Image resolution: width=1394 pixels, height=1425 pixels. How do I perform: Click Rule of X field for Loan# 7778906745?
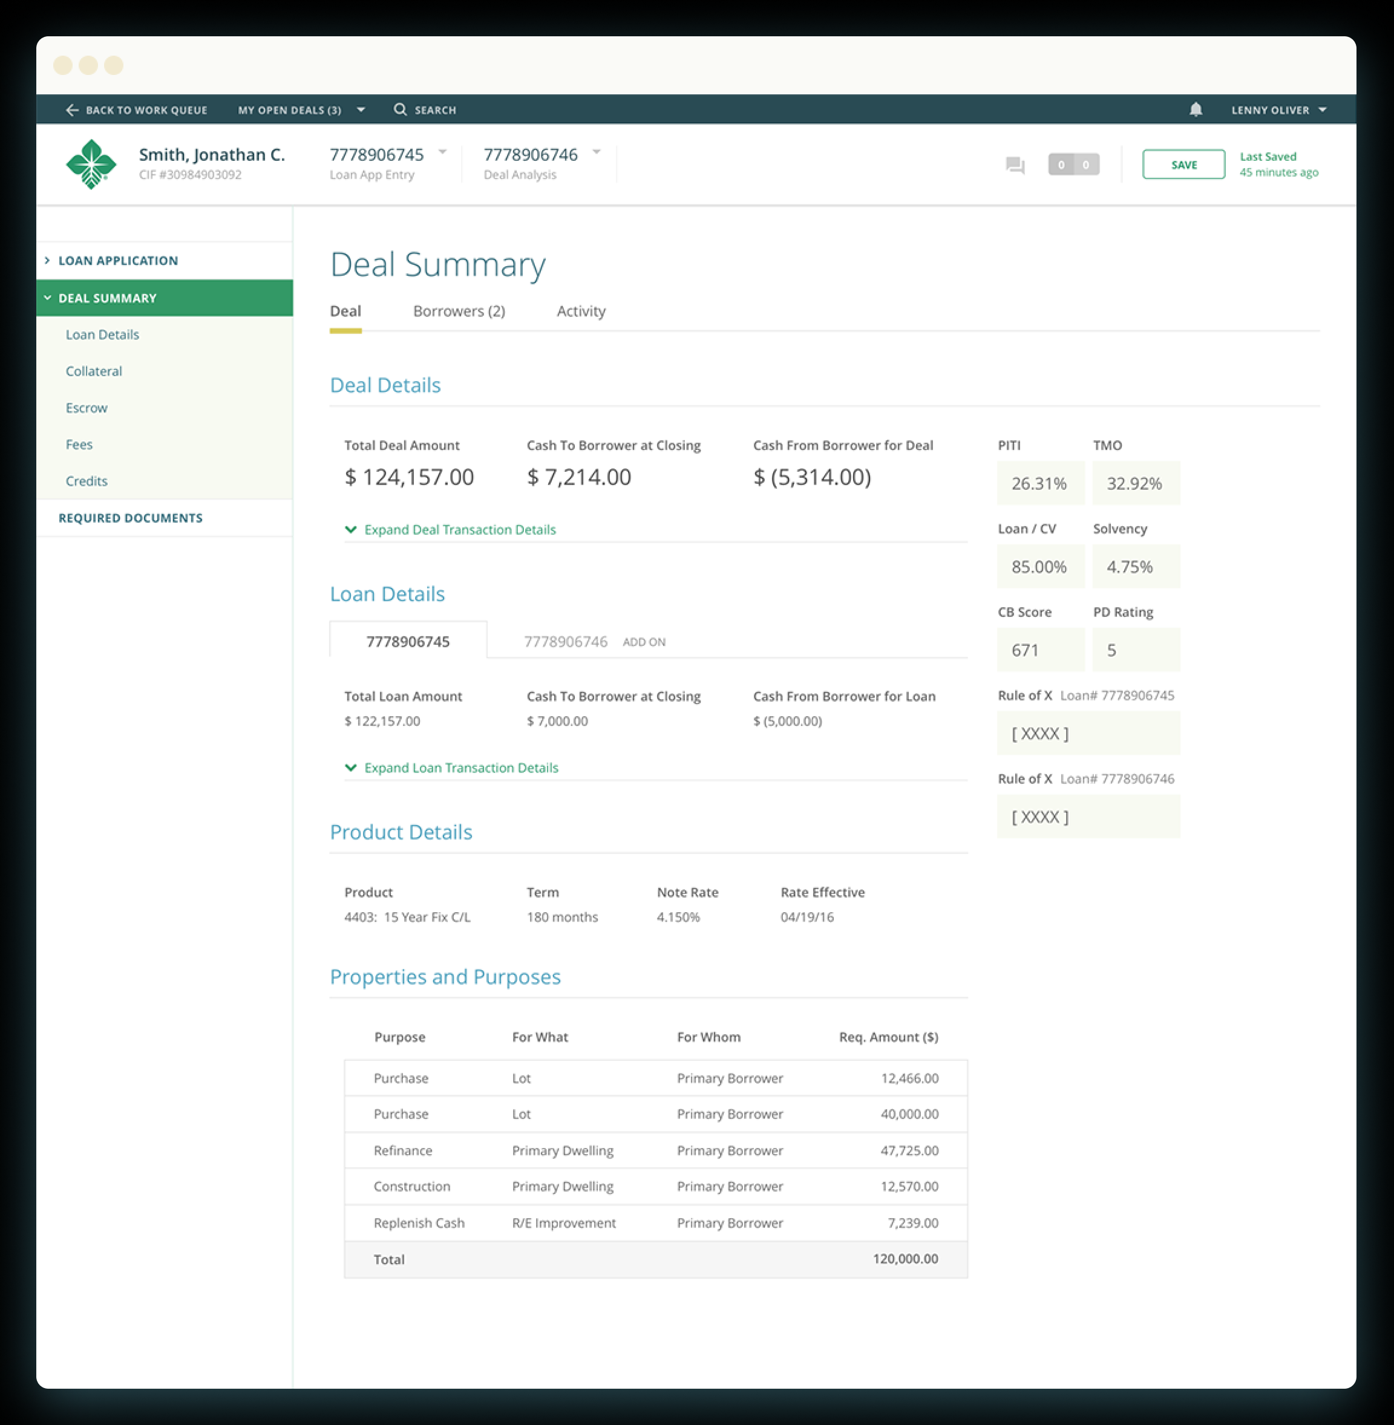point(1088,733)
